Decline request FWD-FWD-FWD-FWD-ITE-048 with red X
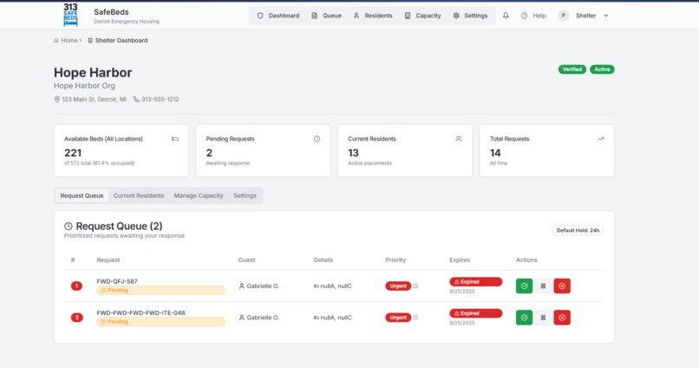 562,318
